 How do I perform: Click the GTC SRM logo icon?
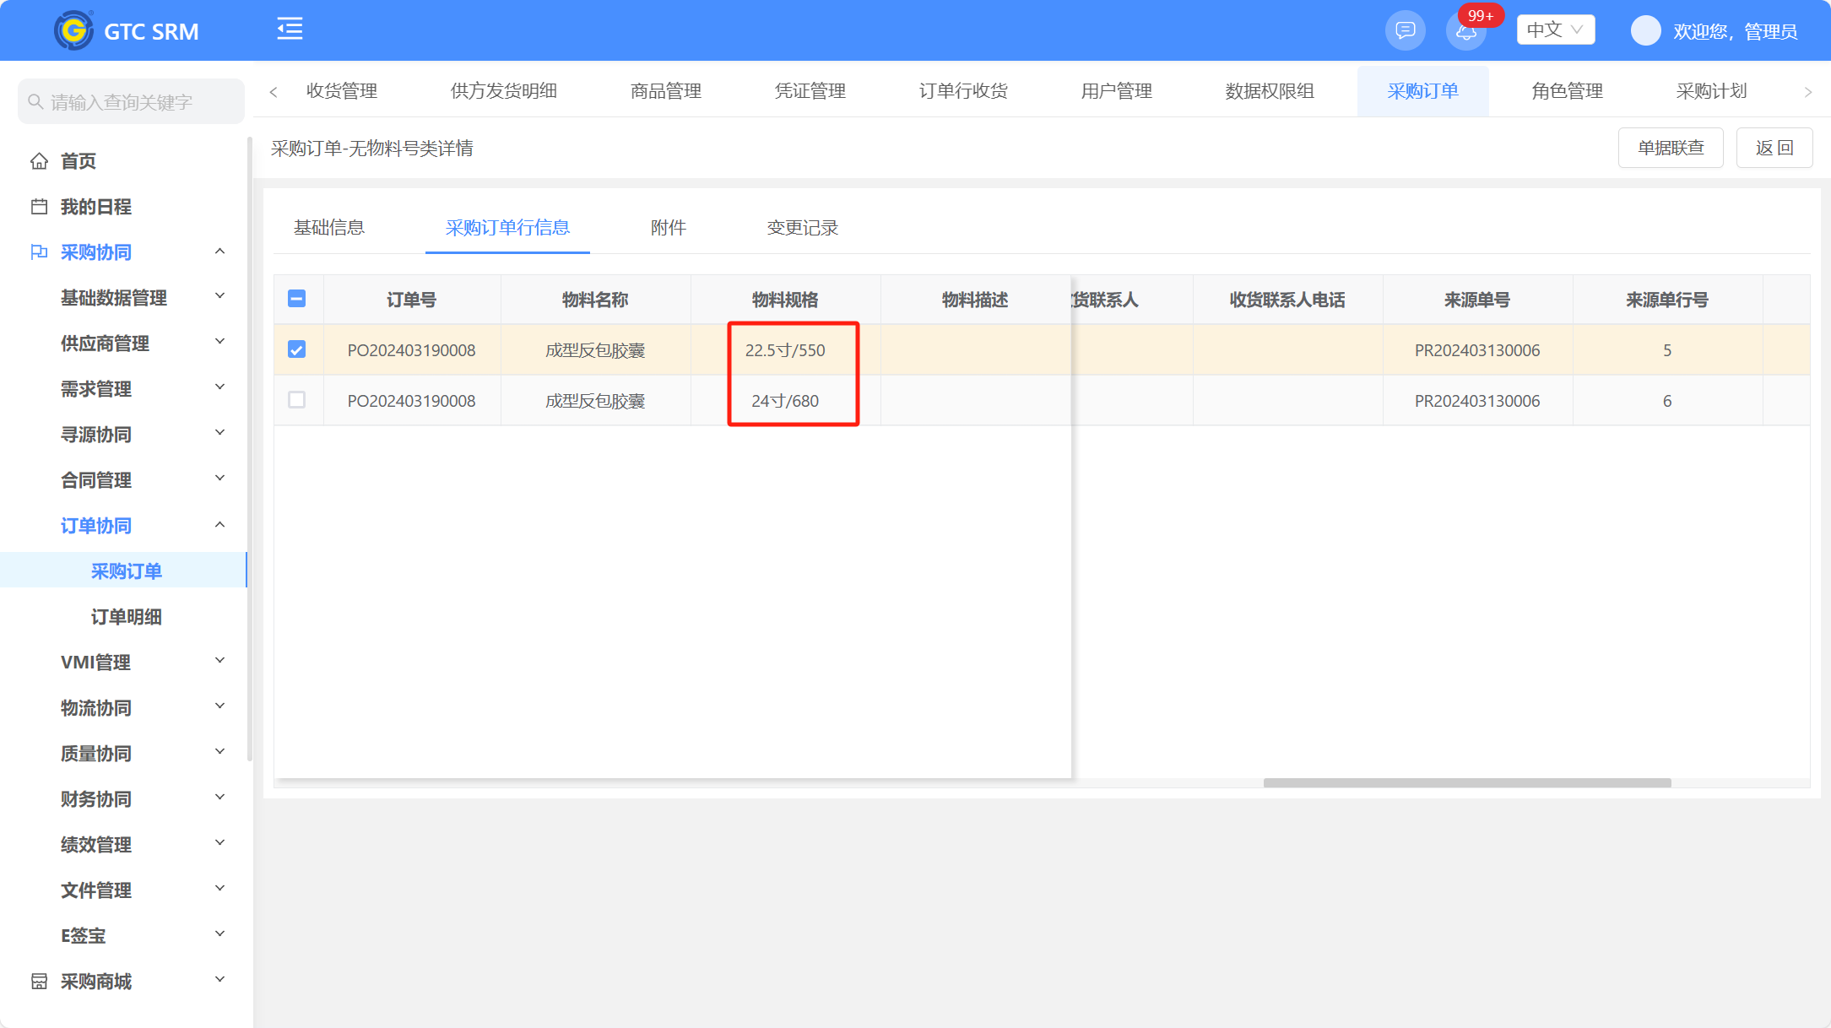coord(73,30)
